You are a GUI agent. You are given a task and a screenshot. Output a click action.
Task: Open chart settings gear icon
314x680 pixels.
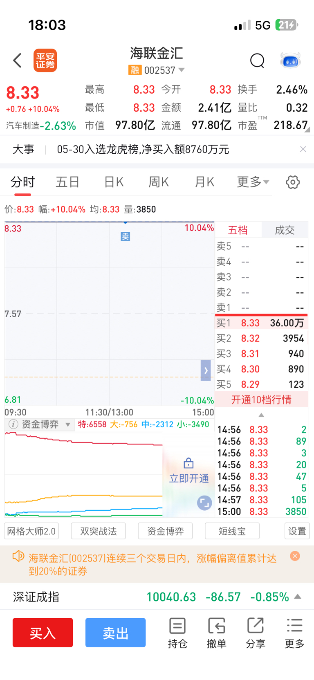[x=293, y=182]
